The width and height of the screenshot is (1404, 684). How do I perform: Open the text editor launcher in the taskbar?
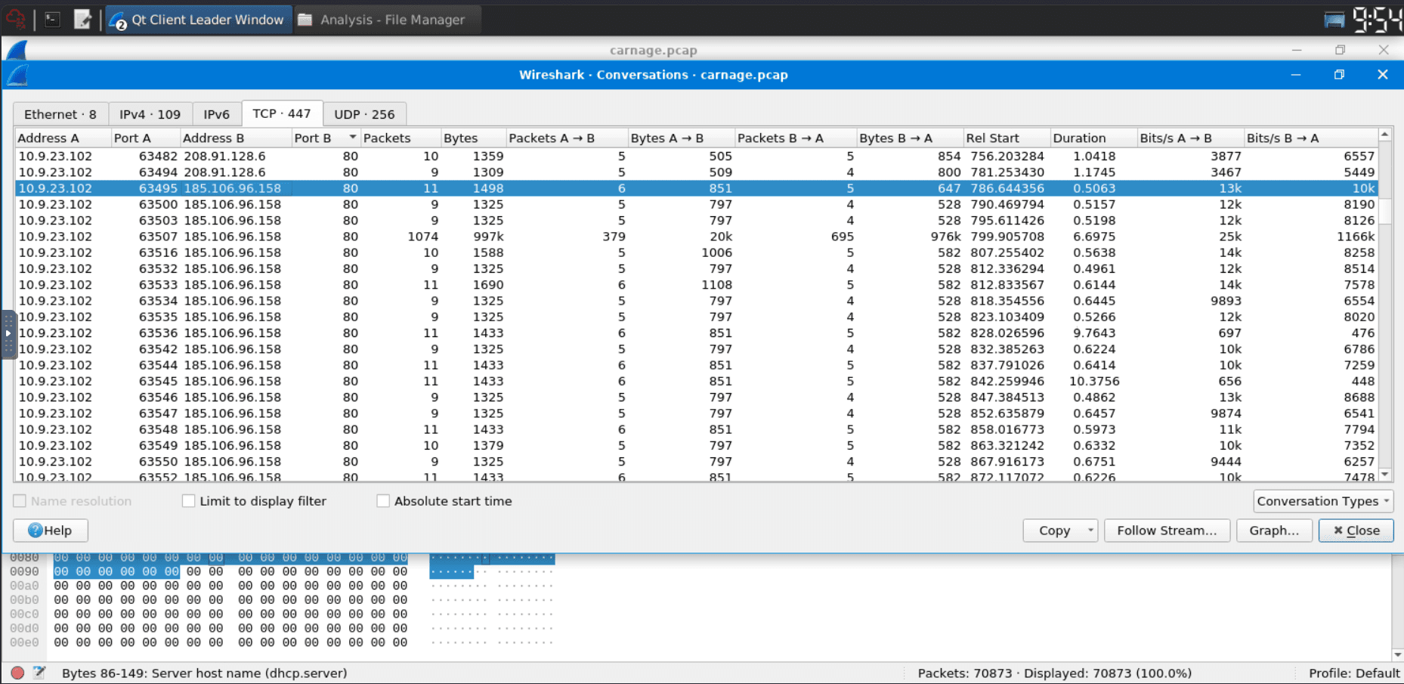tap(82, 20)
